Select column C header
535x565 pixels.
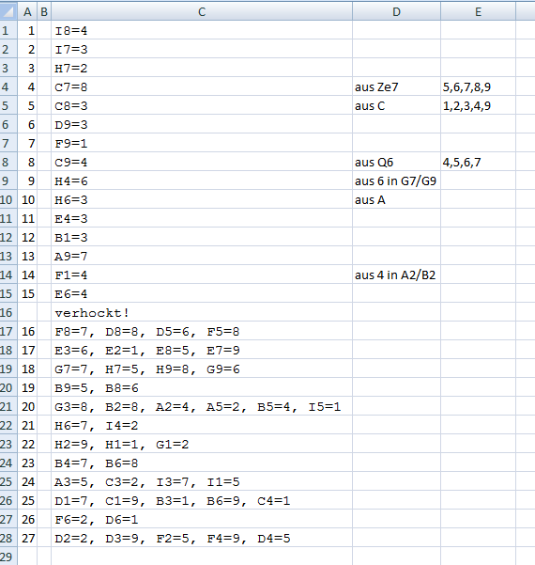pyautogui.click(x=202, y=11)
